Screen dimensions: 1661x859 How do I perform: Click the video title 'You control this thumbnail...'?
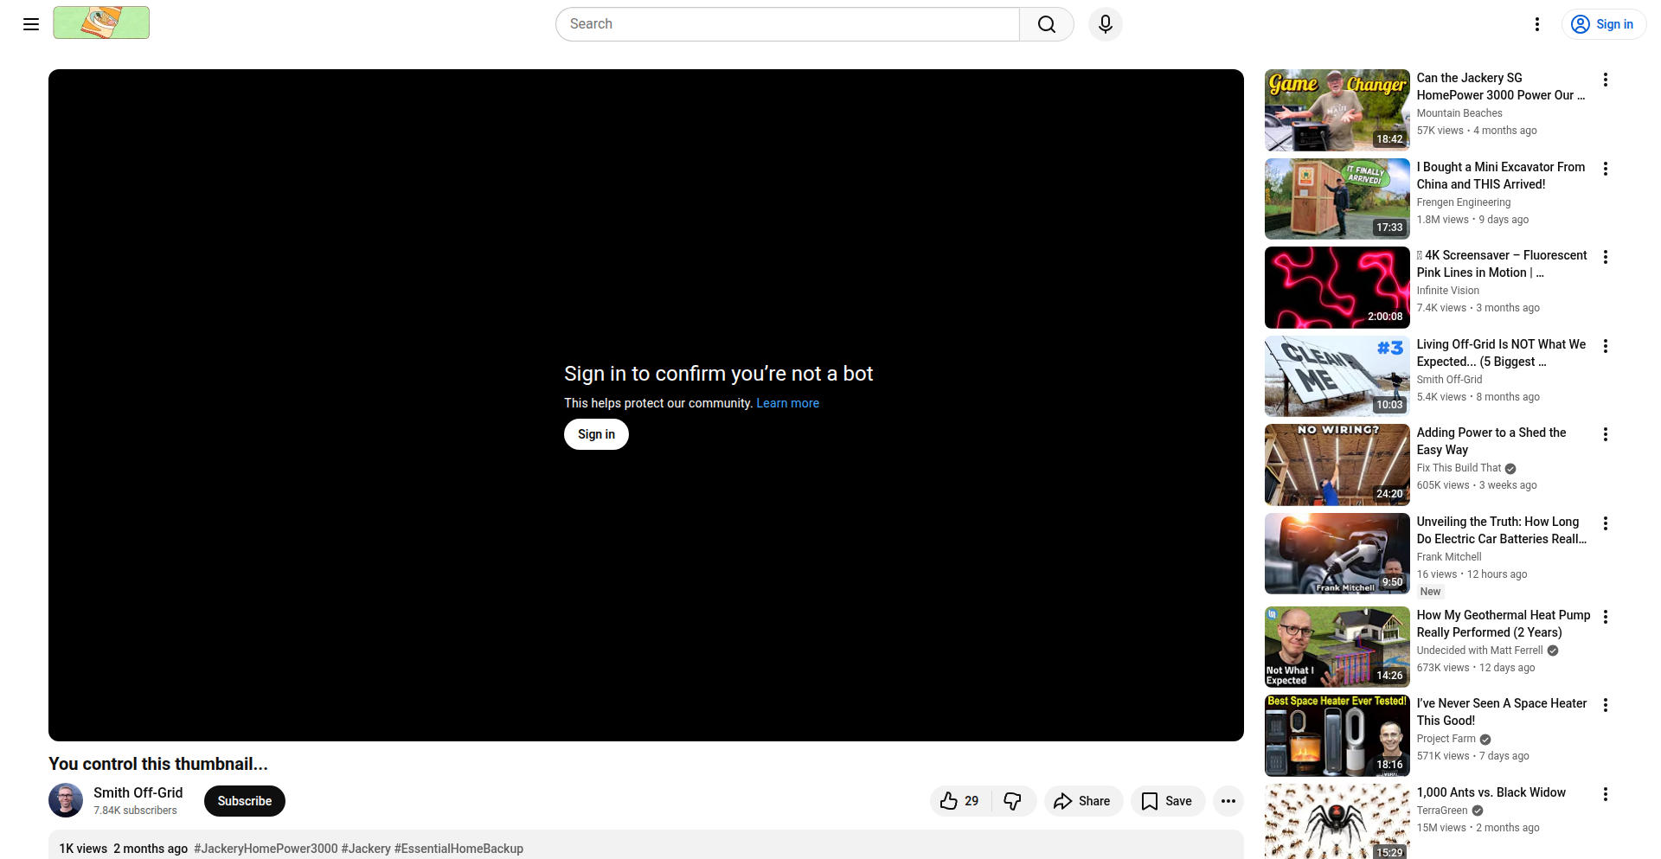158,764
